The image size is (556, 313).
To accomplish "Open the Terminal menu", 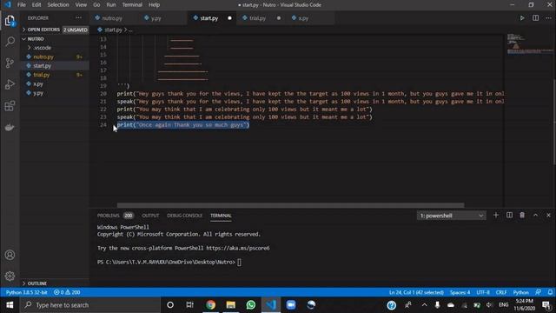I will click(x=132, y=4).
